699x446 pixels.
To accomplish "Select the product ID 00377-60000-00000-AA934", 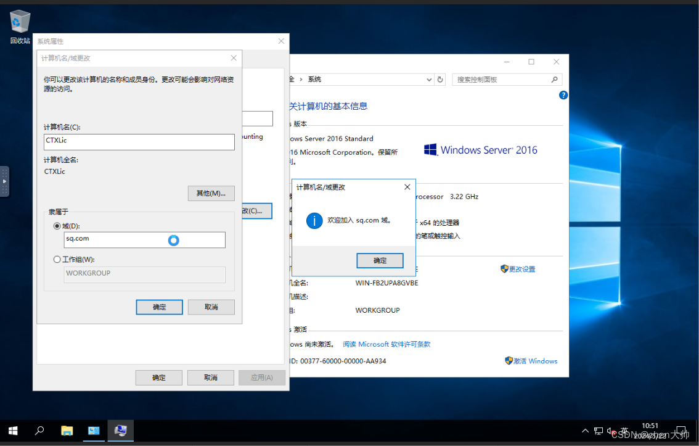I will coord(343,361).
